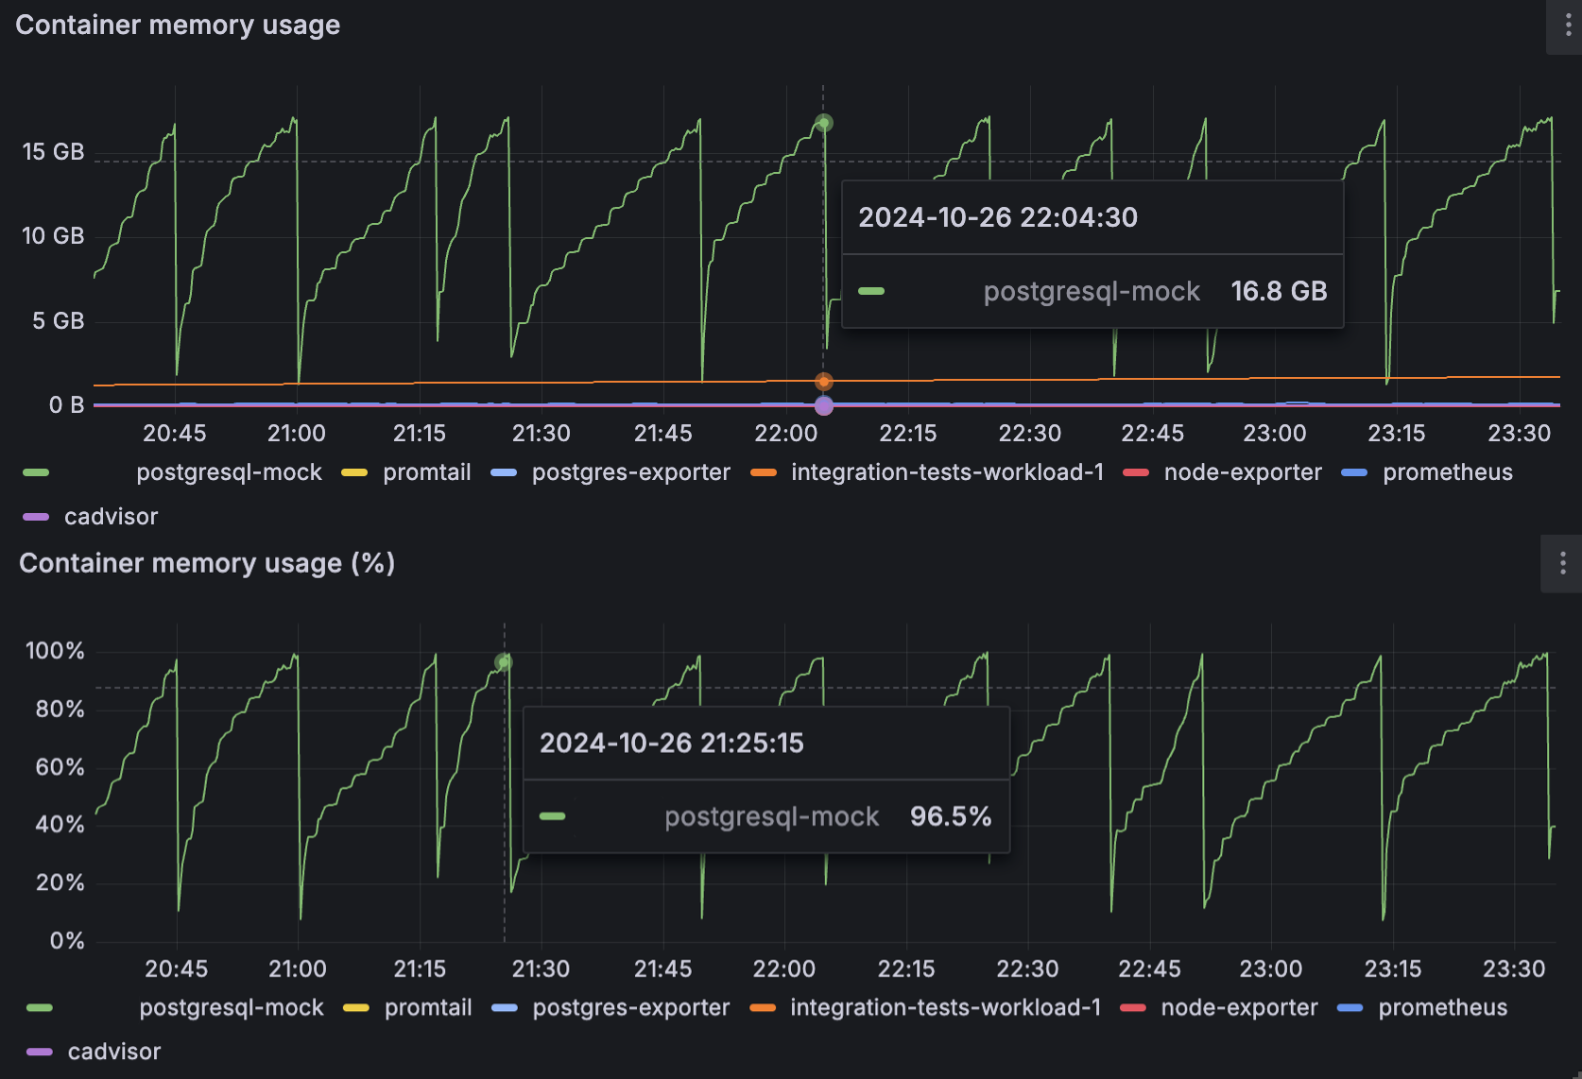Screen dimensions: 1582x1079
Task: Click the Container memory usage (%) title
Action: pyautogui.click(x=207, y=563)
